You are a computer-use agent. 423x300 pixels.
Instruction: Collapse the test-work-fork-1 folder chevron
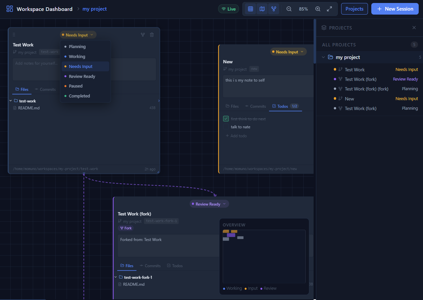(x=116, y=277)
